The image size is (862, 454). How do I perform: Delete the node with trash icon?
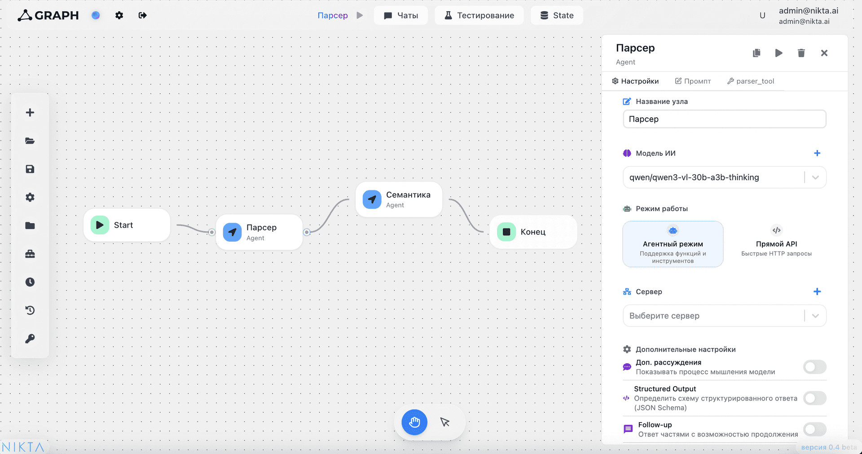click(801, 53)
